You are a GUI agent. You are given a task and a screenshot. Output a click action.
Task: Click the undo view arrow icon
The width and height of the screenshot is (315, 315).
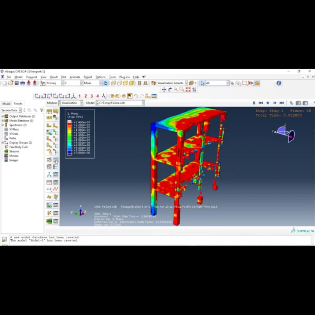(136, 96)
